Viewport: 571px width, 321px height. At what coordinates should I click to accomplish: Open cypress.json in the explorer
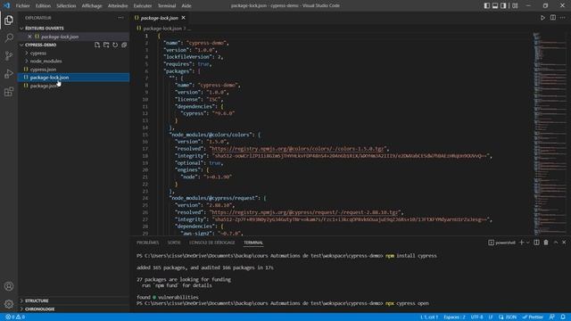[43, 70]
